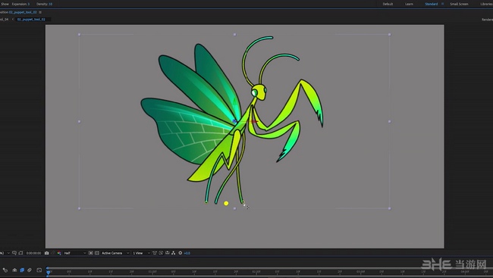The image size is (493, 278).
Task: Open the Half resolution dropdown
Action: point(75,253)
